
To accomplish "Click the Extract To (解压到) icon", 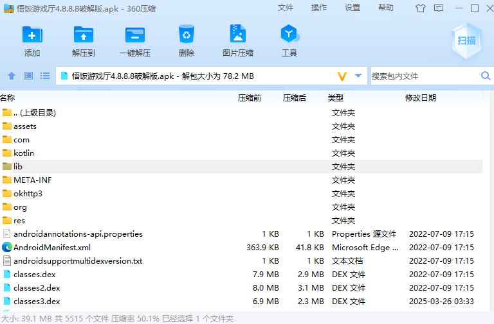I will tap(84, 35).
